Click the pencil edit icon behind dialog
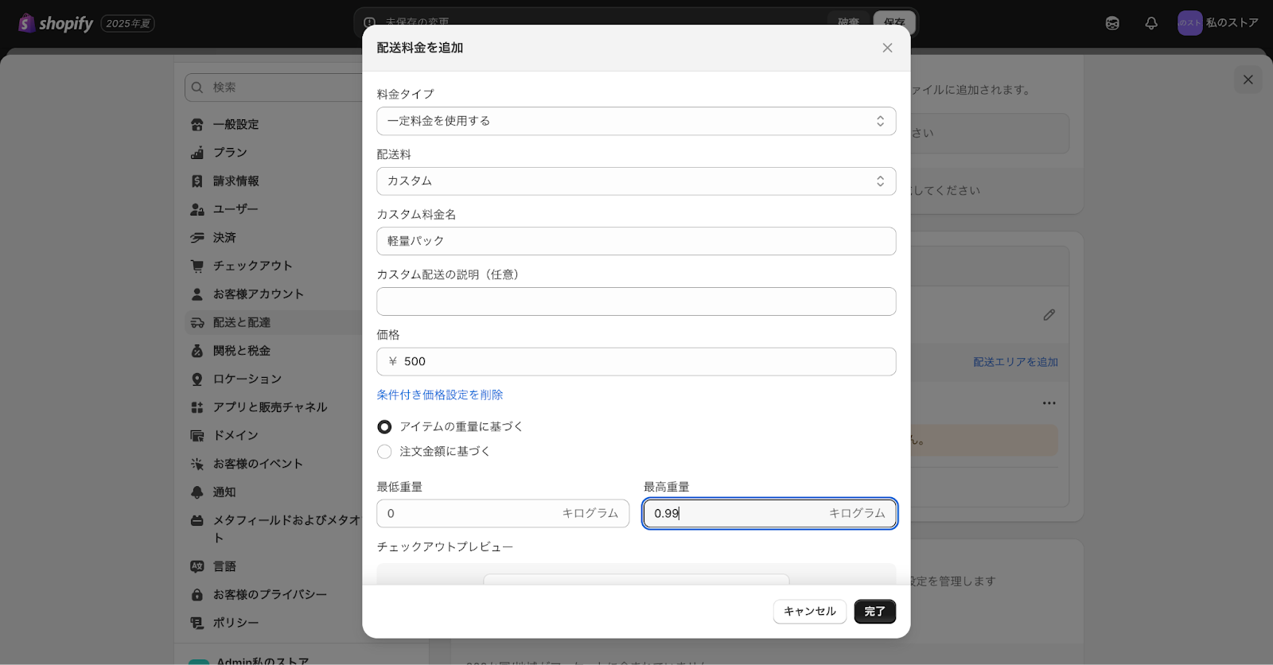This screenshot has height=665, width=1273. pos(1049,315)
